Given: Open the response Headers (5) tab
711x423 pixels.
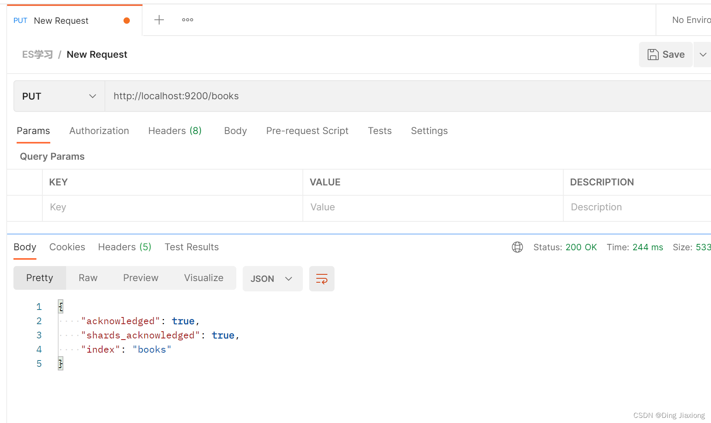Looking at the screenshot, I should [125, 247].
